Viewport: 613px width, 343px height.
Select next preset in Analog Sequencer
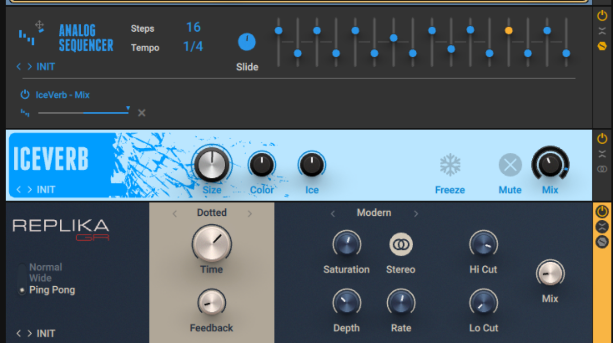30,66
